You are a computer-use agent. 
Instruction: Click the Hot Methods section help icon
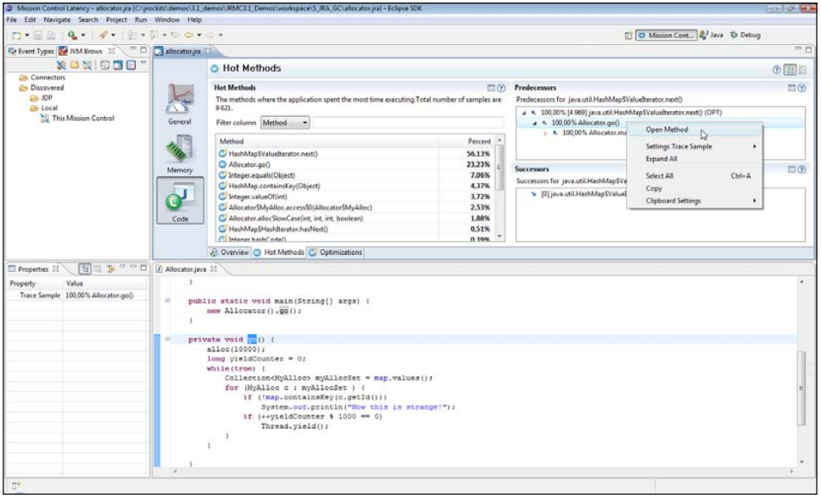coord(501,88)
